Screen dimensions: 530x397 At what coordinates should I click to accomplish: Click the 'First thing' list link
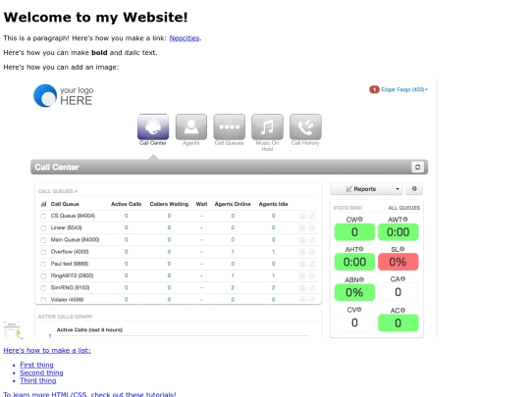click(x=36, y=365)
